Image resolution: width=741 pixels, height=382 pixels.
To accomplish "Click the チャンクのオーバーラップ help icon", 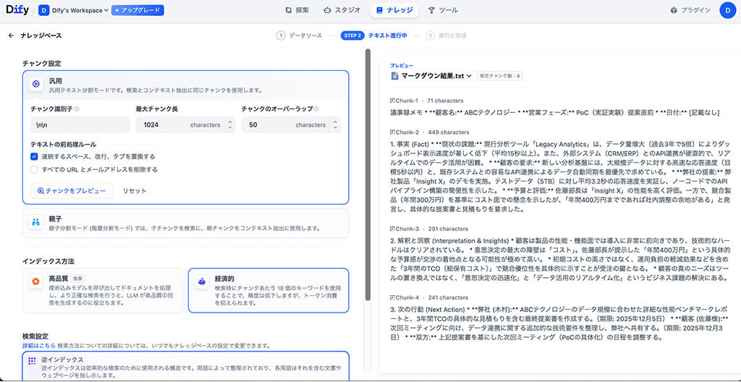I will pyautogui.click(x=316, y=109).
